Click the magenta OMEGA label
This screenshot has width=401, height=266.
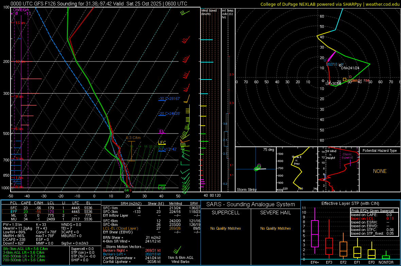tap(21, 10)
